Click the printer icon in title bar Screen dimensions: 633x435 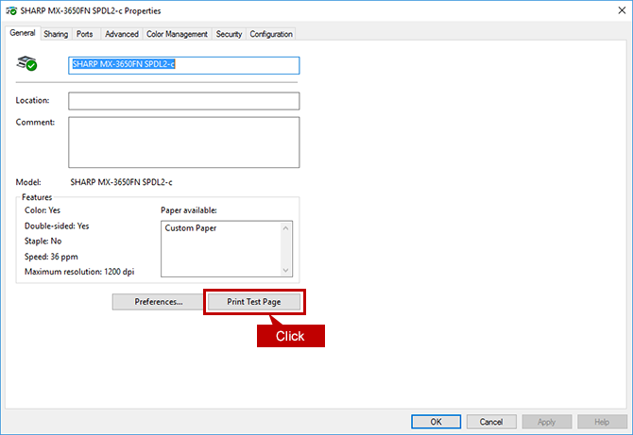point(11,11)
